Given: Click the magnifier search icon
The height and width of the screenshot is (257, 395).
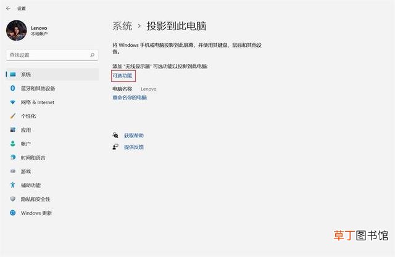Looking at the screenshot, I should 92,55.
